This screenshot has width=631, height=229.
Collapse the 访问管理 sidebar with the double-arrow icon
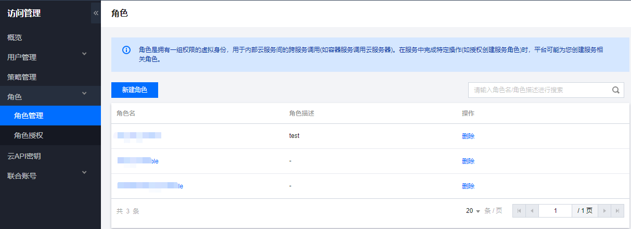96,13
